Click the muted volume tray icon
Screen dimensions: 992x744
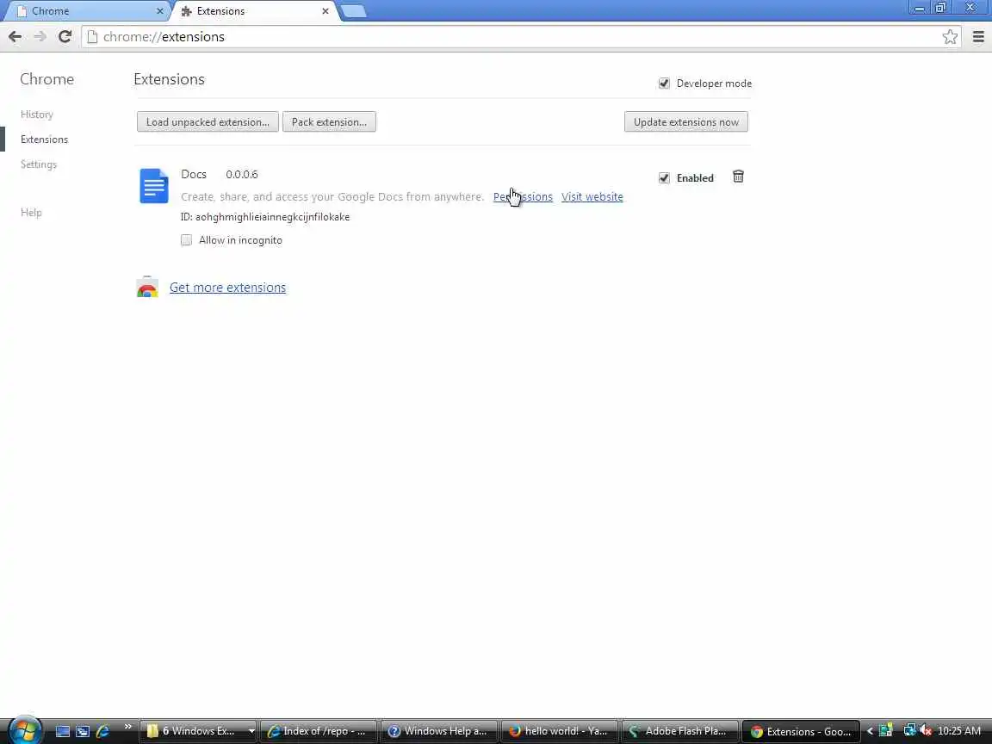click(x=925, y=731)
